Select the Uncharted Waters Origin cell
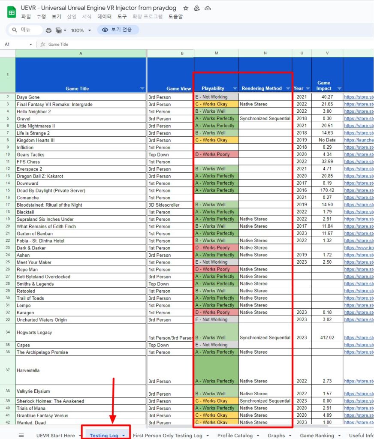The width and height of the screenshot is (374, 439). [x=81, y=320]
